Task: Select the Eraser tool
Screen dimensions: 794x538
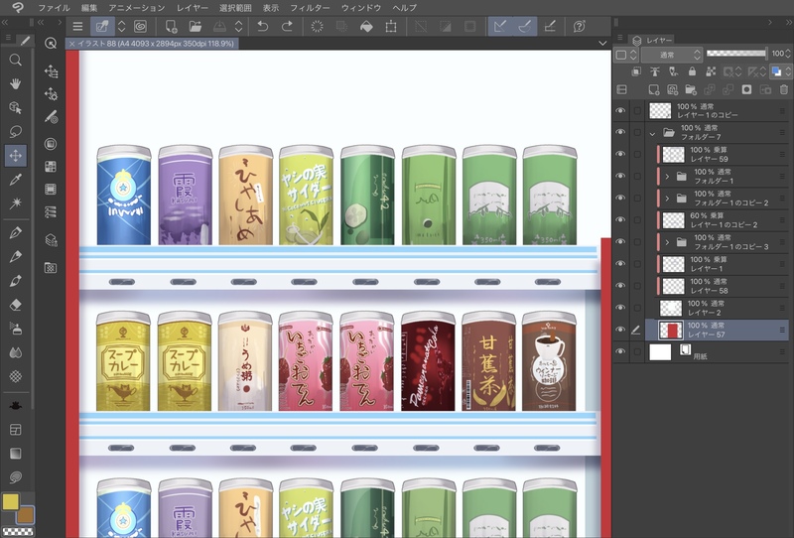Action: pos(16,305)
